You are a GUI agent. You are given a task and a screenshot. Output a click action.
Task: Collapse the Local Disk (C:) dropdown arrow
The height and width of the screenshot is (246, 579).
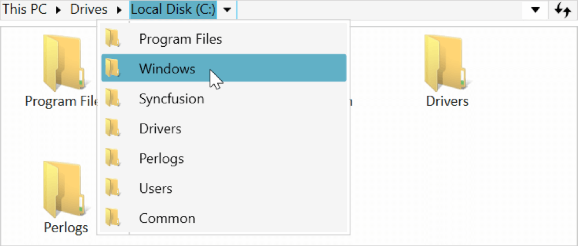tap(227, 10)
